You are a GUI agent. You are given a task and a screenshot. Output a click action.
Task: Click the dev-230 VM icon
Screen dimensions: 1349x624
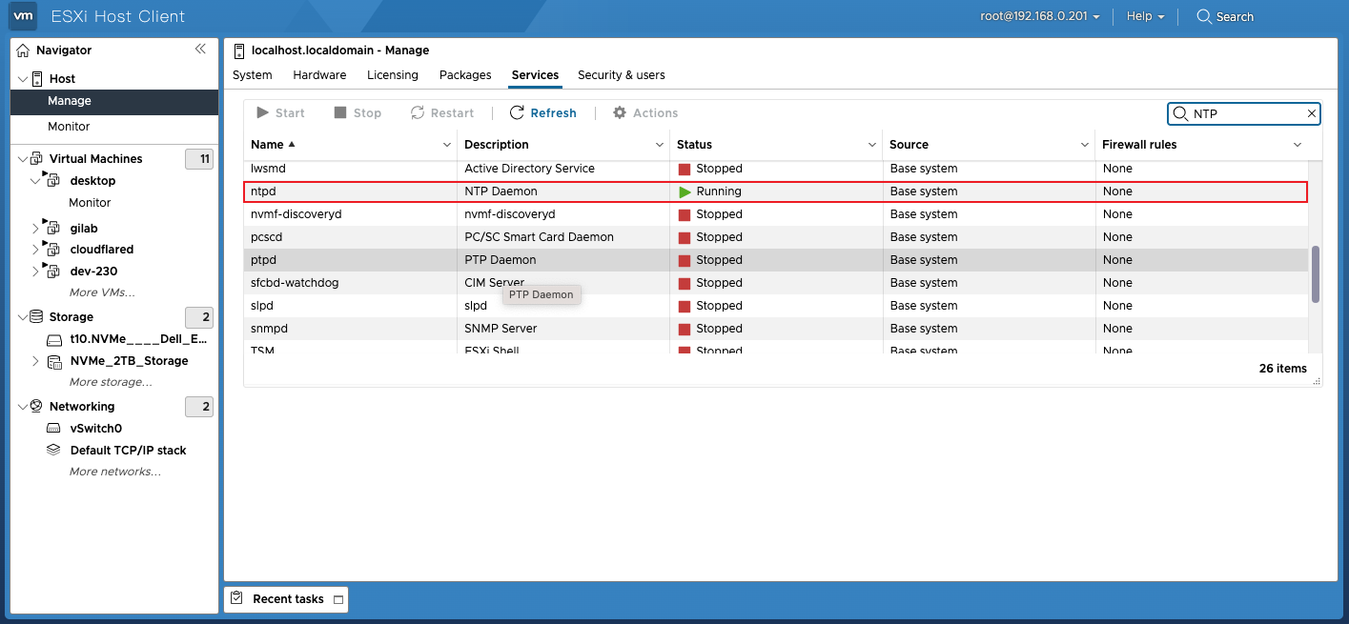53,272
